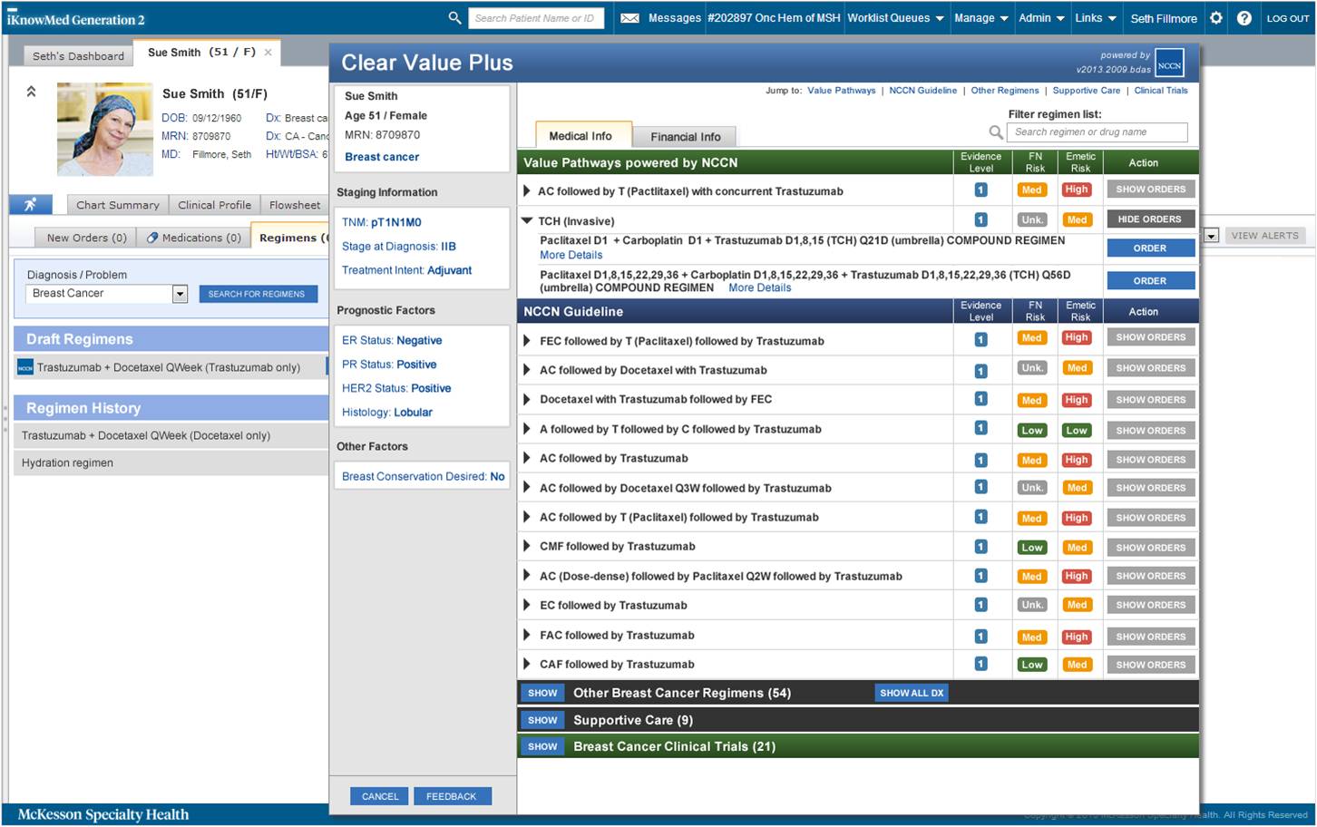Expand FEC followed by T (Paclitaxel) followed by Trastuzumab
This screenshot has height=827, width=1317.
pyautogui.click(x=526, y=341)
